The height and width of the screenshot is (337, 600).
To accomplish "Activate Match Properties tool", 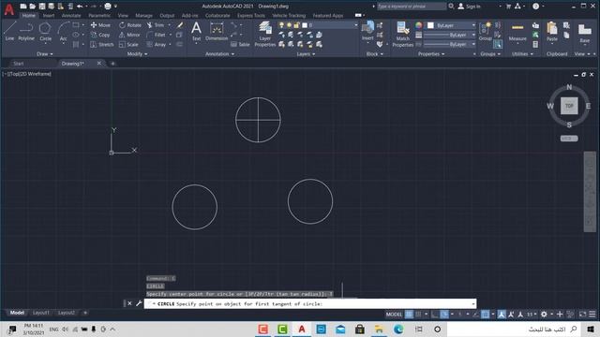I will (x=402, y=34).
